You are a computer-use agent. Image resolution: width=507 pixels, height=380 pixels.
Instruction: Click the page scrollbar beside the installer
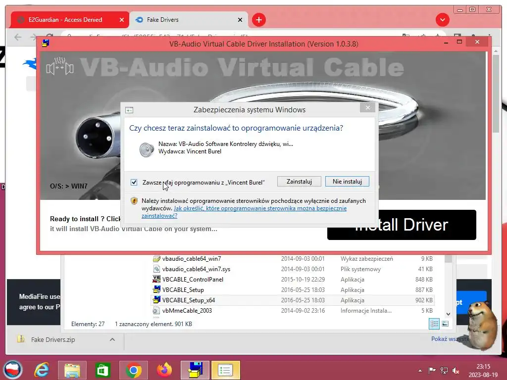click(496, 94)
